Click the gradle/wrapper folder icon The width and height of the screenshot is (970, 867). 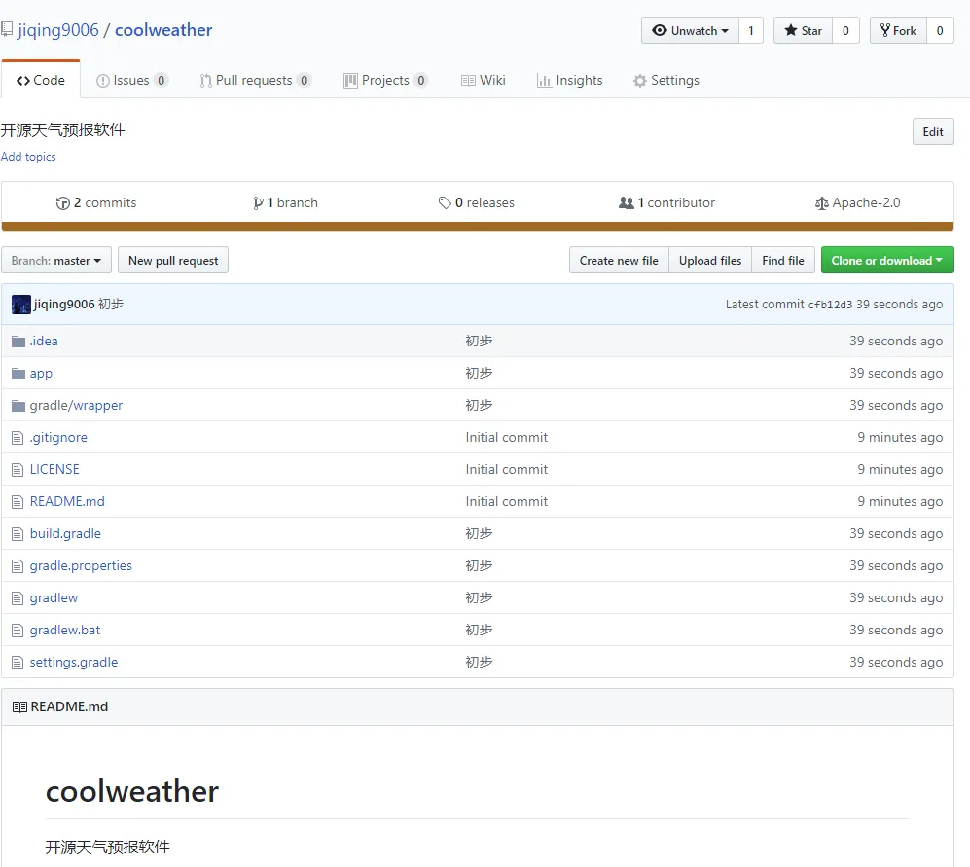(x=18, y=406)
